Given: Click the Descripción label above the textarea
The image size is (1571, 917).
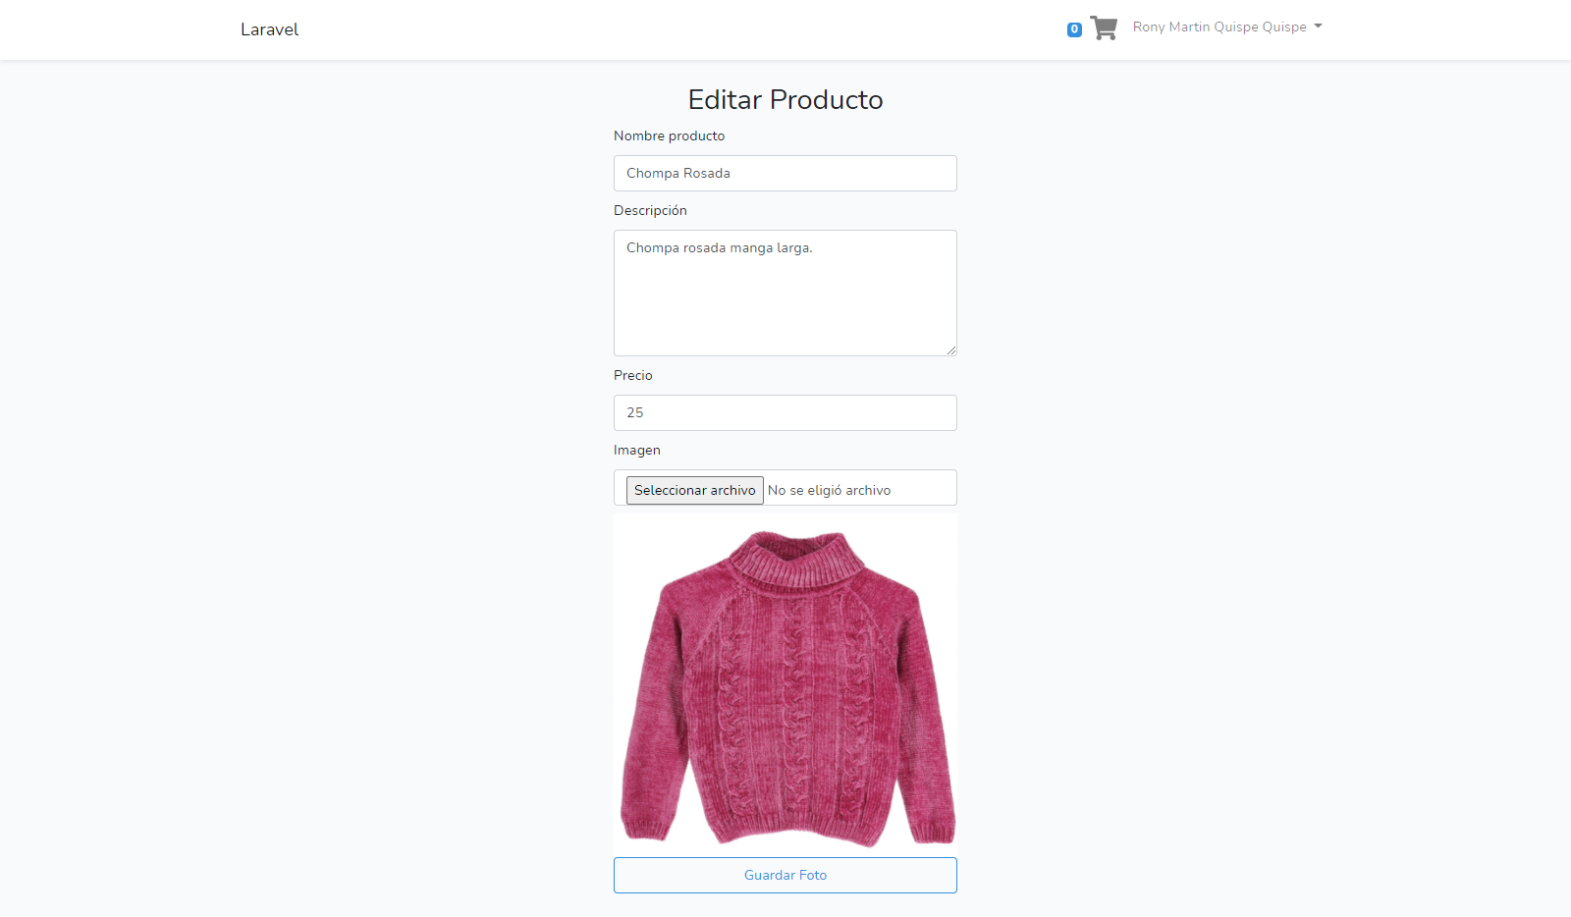Looking at the screenshot, I should (650, 210).
